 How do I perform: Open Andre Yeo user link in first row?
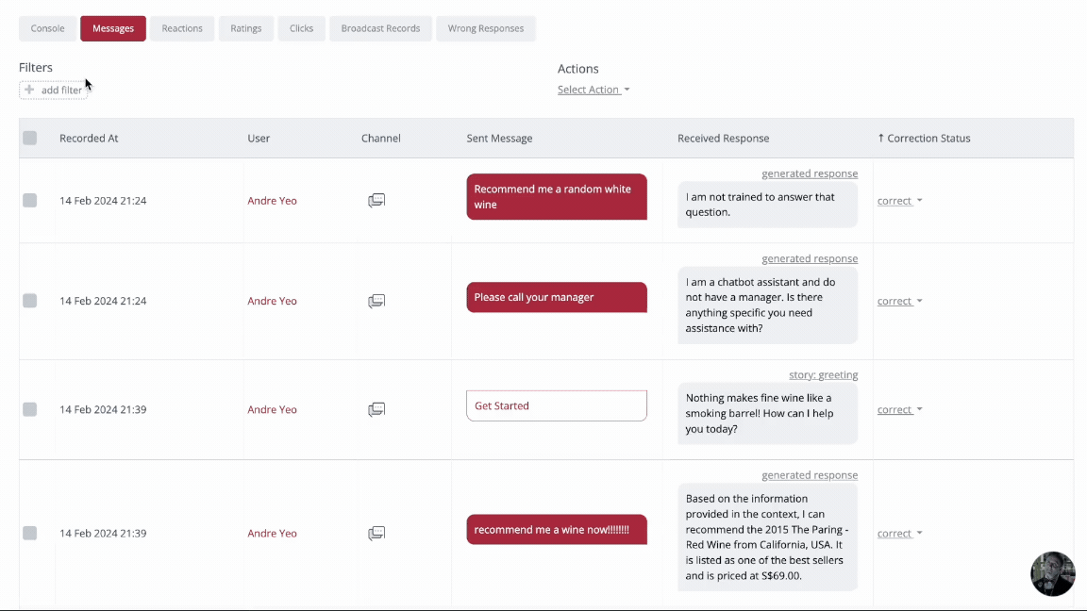(272, 201)
